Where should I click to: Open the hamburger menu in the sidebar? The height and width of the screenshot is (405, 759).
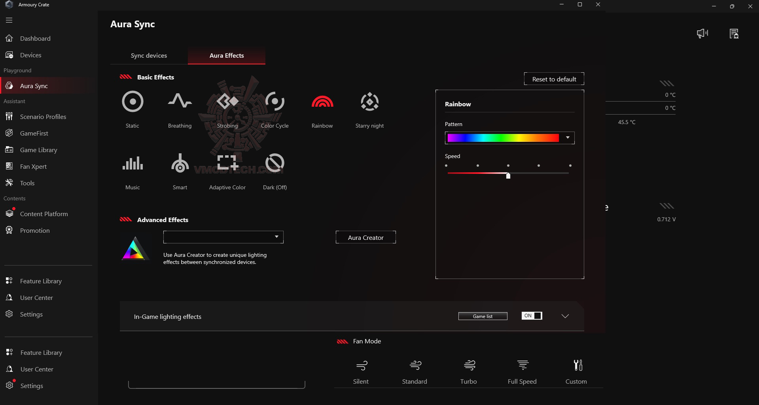pyautogui.click(x=9, y=20)
